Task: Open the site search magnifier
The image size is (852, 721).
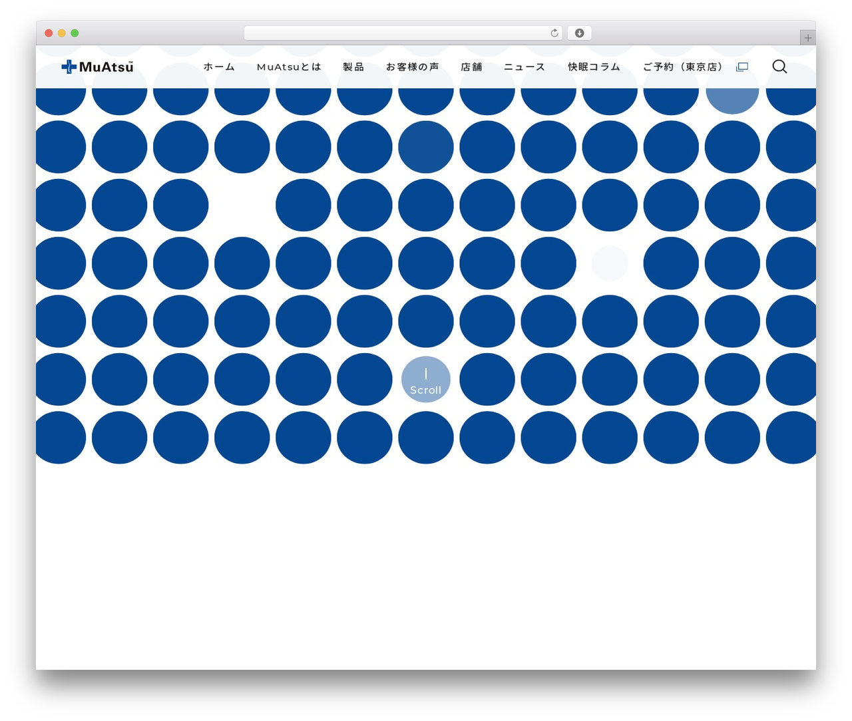Action: [779, 67]
